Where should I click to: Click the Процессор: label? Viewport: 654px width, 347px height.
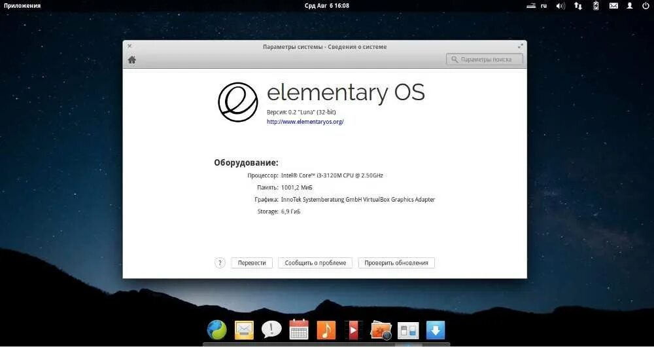[263, 175]
